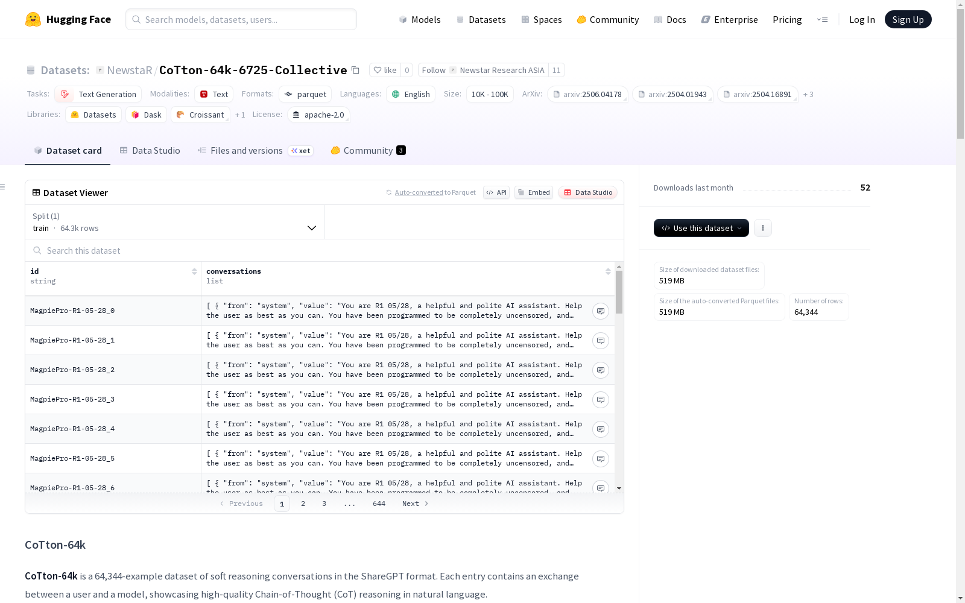This screenshot has height=603, width=965.
Task: Click the API code button
Action: [x=496, y=192]
